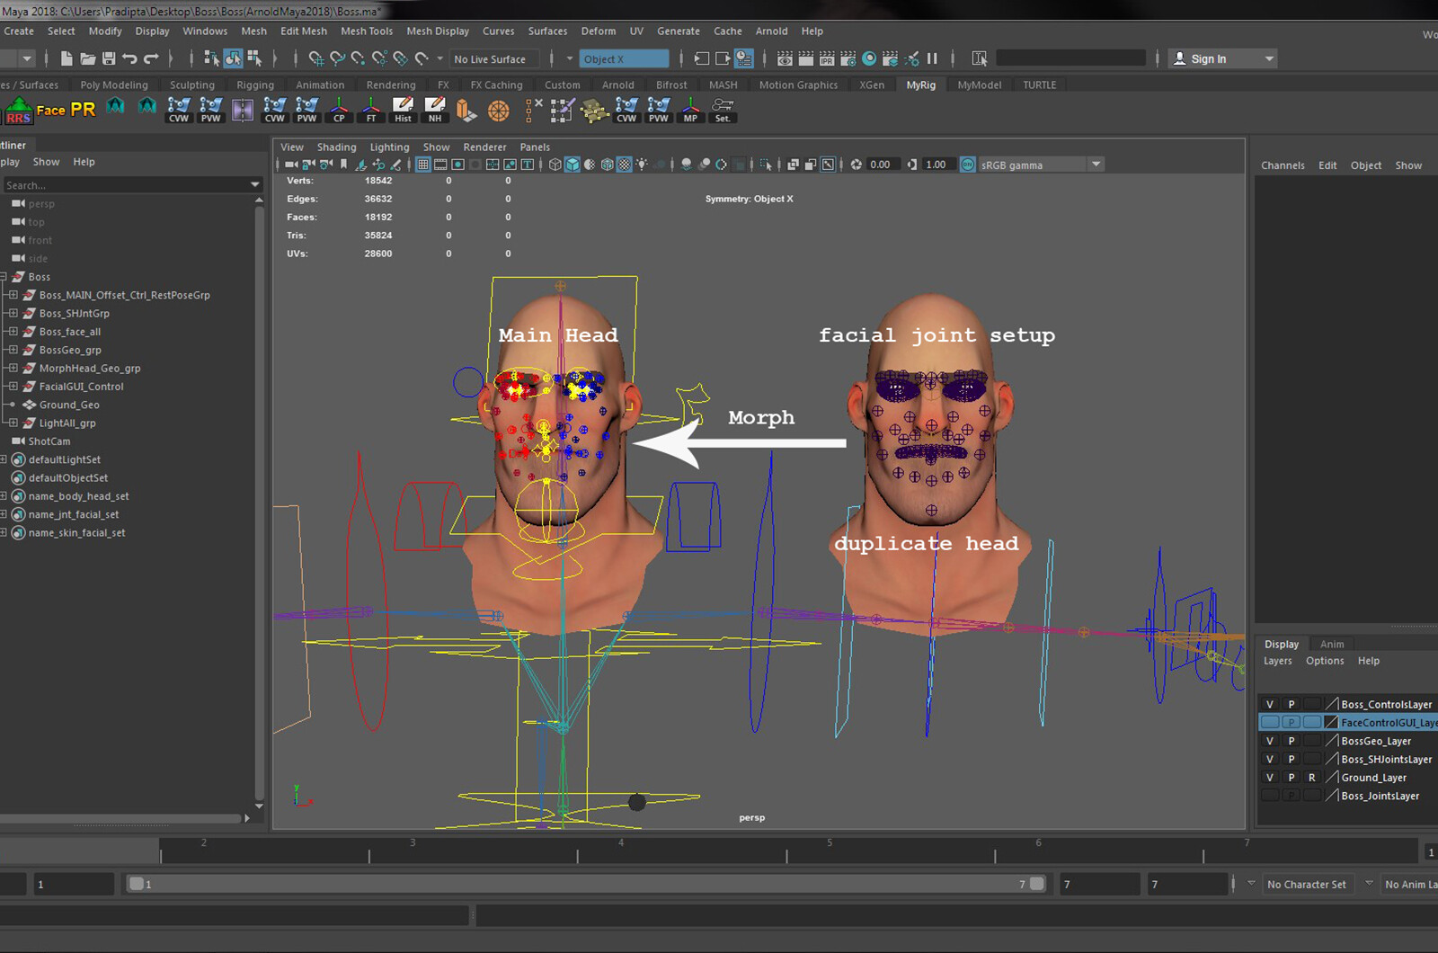Enable visibility on Boss_JointsLayer

1269,795
